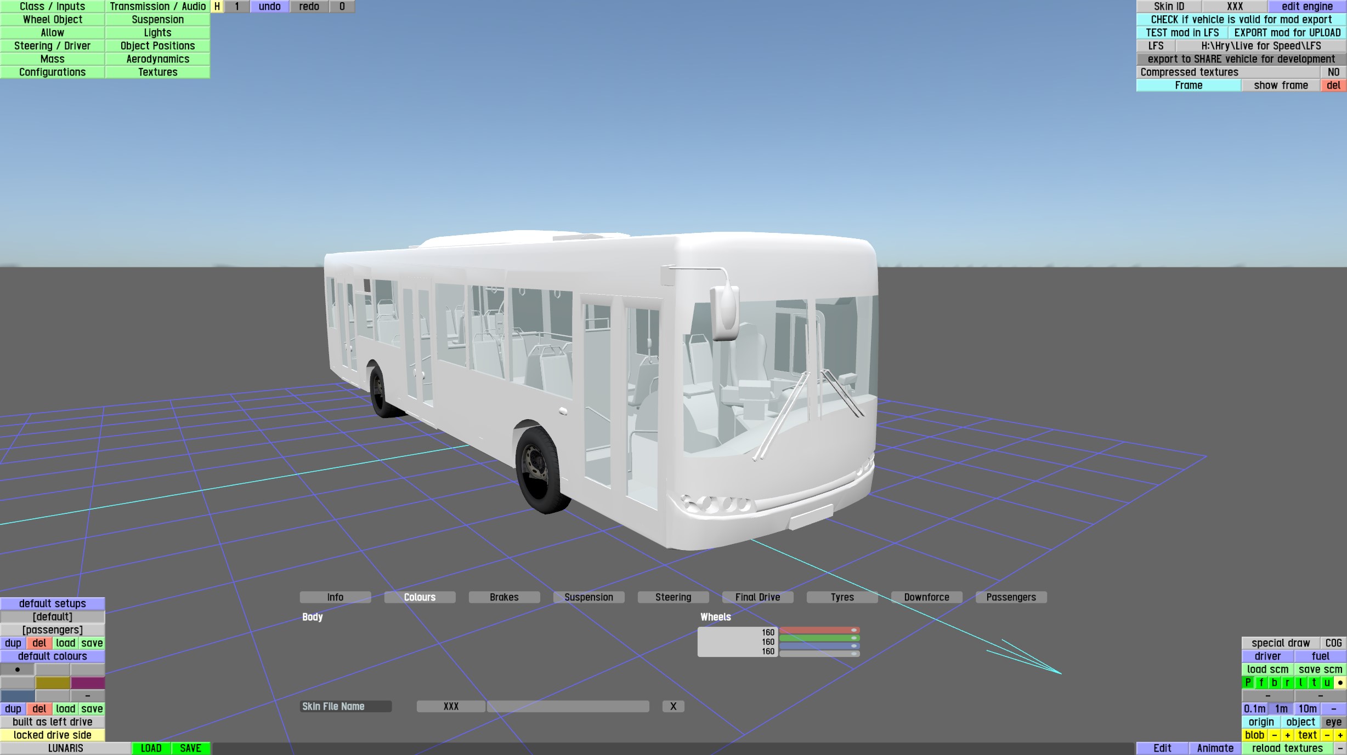Toggle Compressed textures NO setting

point(1333,72)
